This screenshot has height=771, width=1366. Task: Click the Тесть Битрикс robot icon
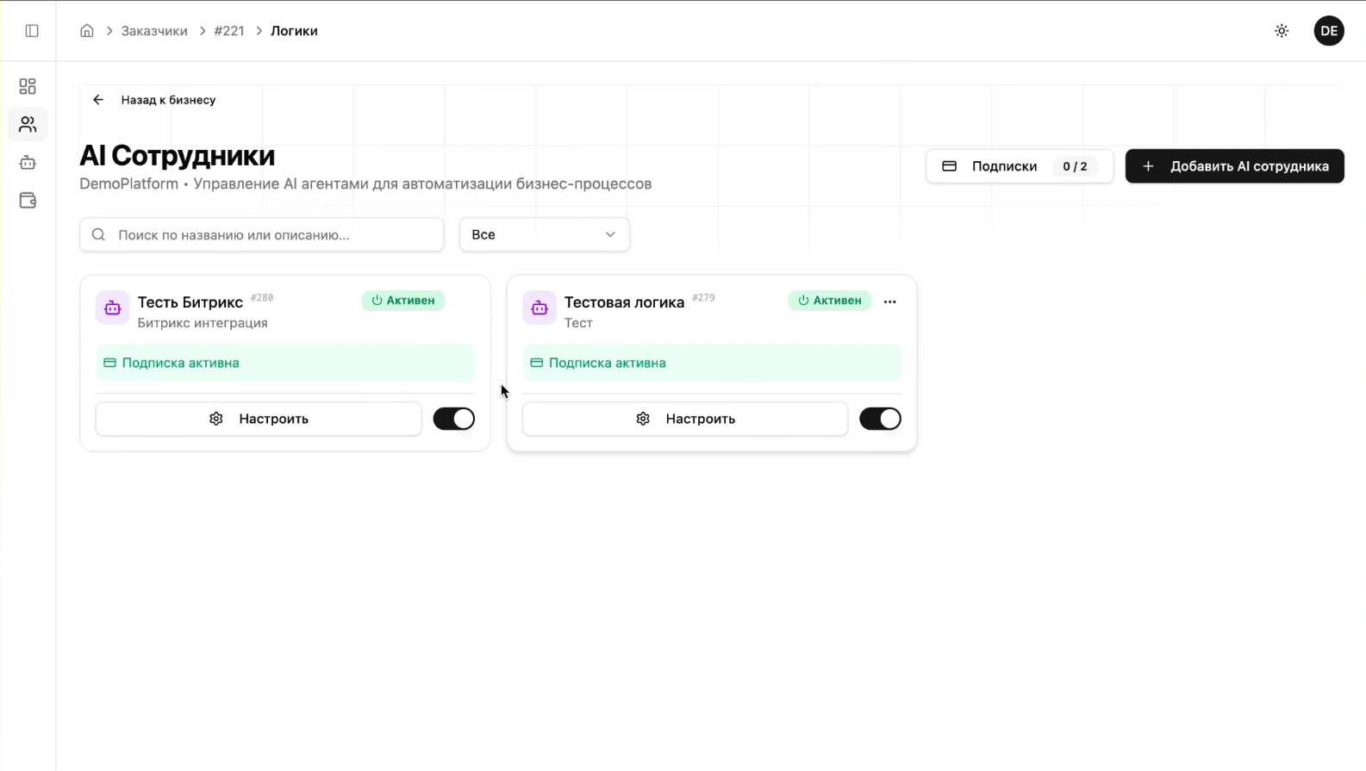(x=113, y=308)
